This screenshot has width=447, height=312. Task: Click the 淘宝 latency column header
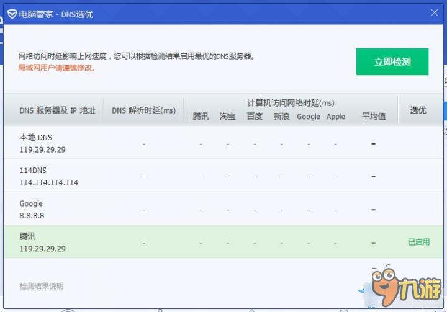(228, 116)
